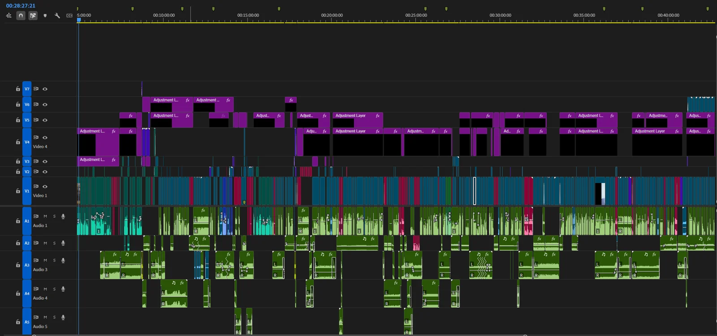Open the wrench Timeline Display Settings
717x336 pixels.
point(57,16)
